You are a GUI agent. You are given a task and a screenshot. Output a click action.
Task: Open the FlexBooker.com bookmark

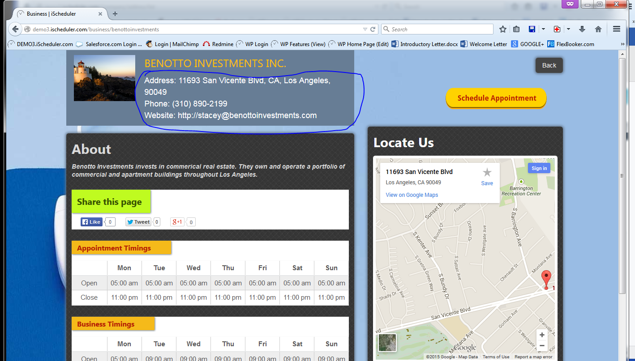point(571,44)
